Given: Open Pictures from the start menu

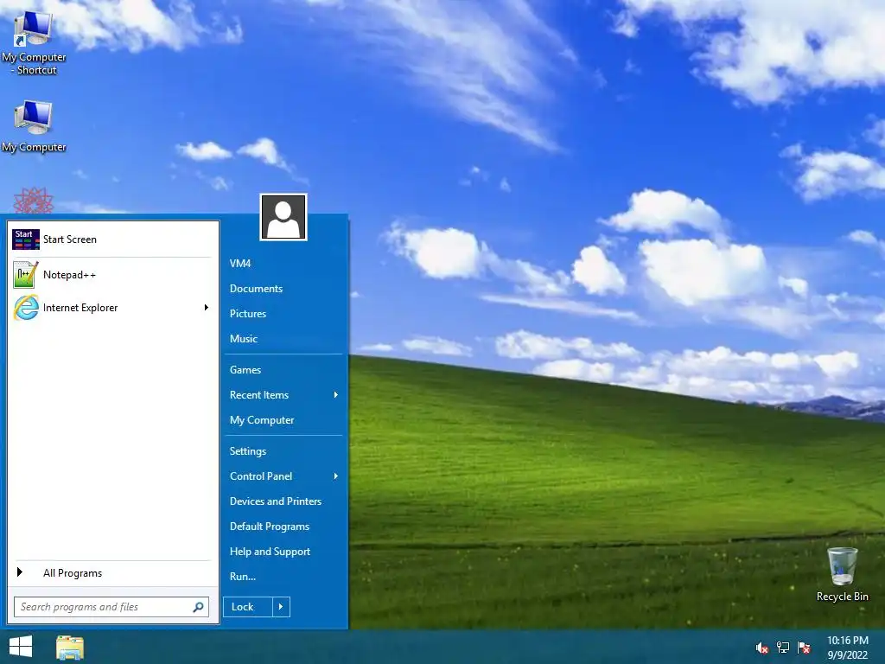Looking at the screenshot, I should pos(283,314).
